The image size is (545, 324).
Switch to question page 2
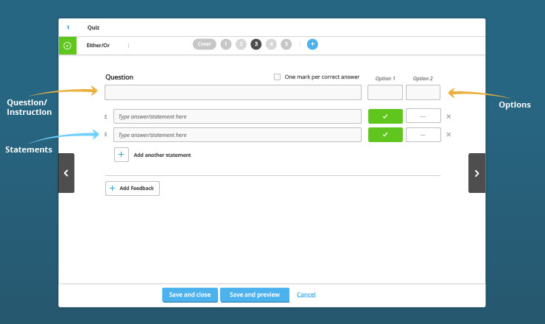click(x=241, y=44)
